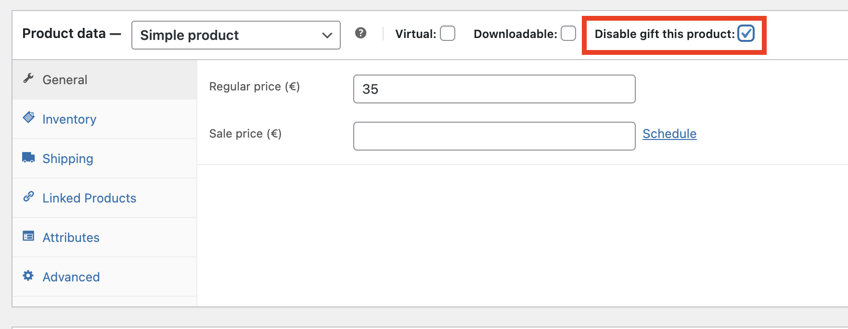Screen dimensions: 848x329
Task: Enable the Downloadable checkbox
Action: point(568,34)
